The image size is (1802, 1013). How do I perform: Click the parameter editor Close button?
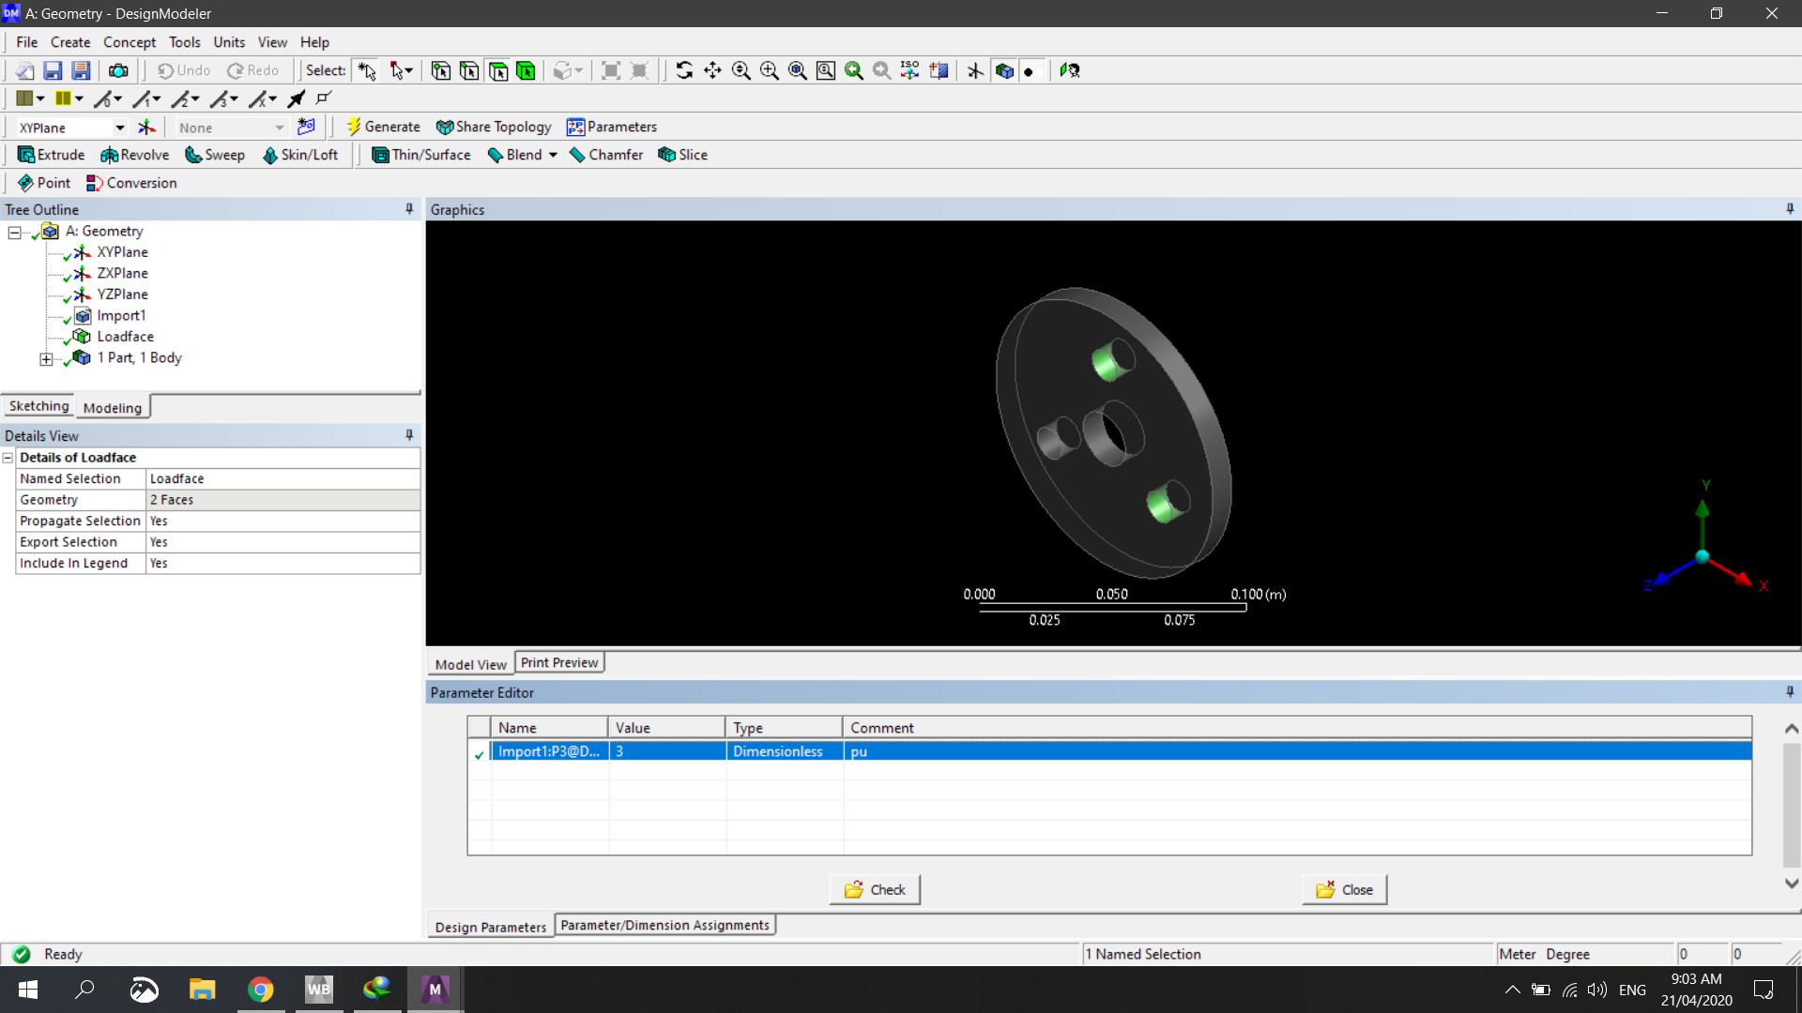1344,889
